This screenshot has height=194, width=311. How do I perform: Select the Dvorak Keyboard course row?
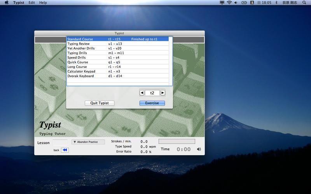click(118, 76)
